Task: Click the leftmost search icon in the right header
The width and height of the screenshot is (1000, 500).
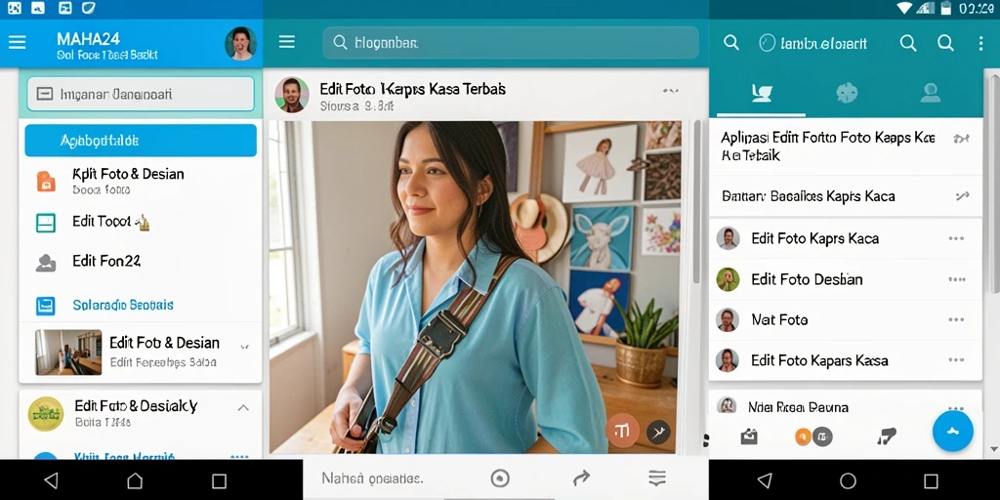Action: tap(731, 43)
